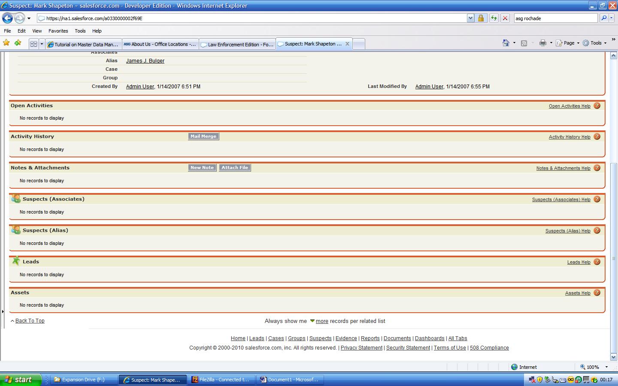Open the File menu
This screenshot has width=618, height=386.
7,31
